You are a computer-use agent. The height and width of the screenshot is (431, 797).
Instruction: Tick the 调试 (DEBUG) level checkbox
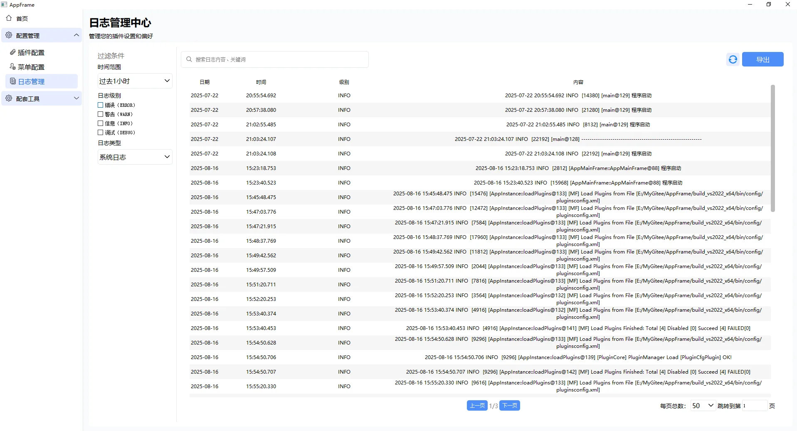[x=100, y=133]
